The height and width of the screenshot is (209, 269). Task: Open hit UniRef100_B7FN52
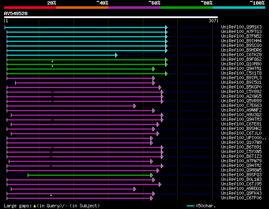pyautogui.click(x=241, y=37)
